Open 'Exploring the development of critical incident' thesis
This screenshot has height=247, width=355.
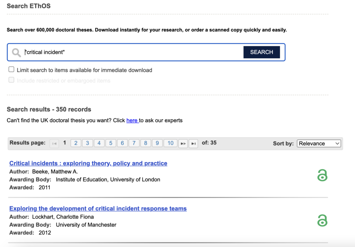click(x=98, y=208)
